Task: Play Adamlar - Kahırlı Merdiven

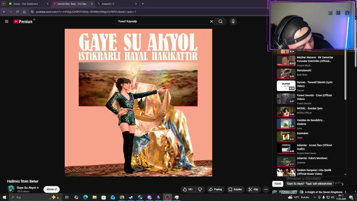Action: click(310, 161)
